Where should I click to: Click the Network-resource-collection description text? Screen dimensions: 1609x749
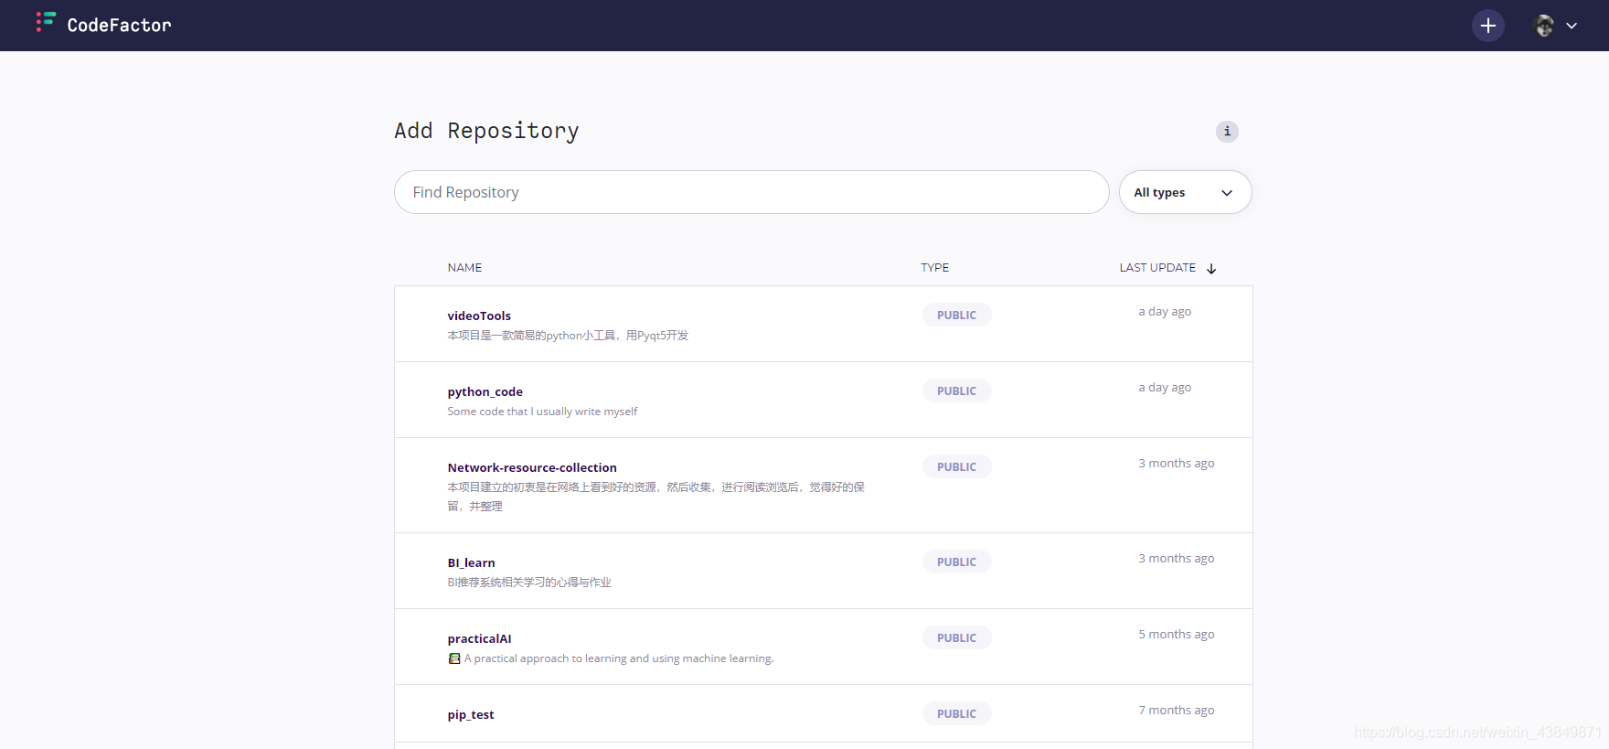point(655,497)
